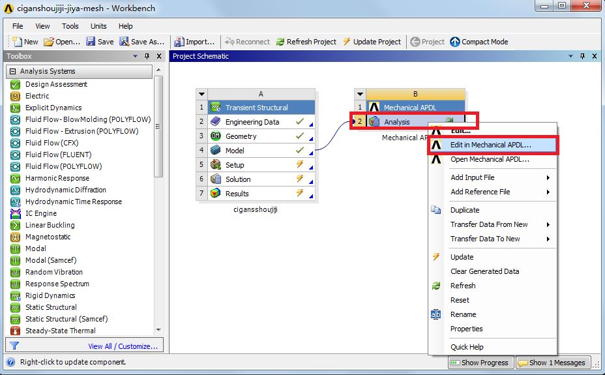
Task: Click the Import... toolbar button
Action: coord(194,42)
